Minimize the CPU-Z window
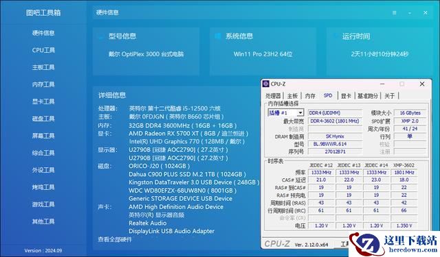The image size is (440, 257). coord(382,84)
